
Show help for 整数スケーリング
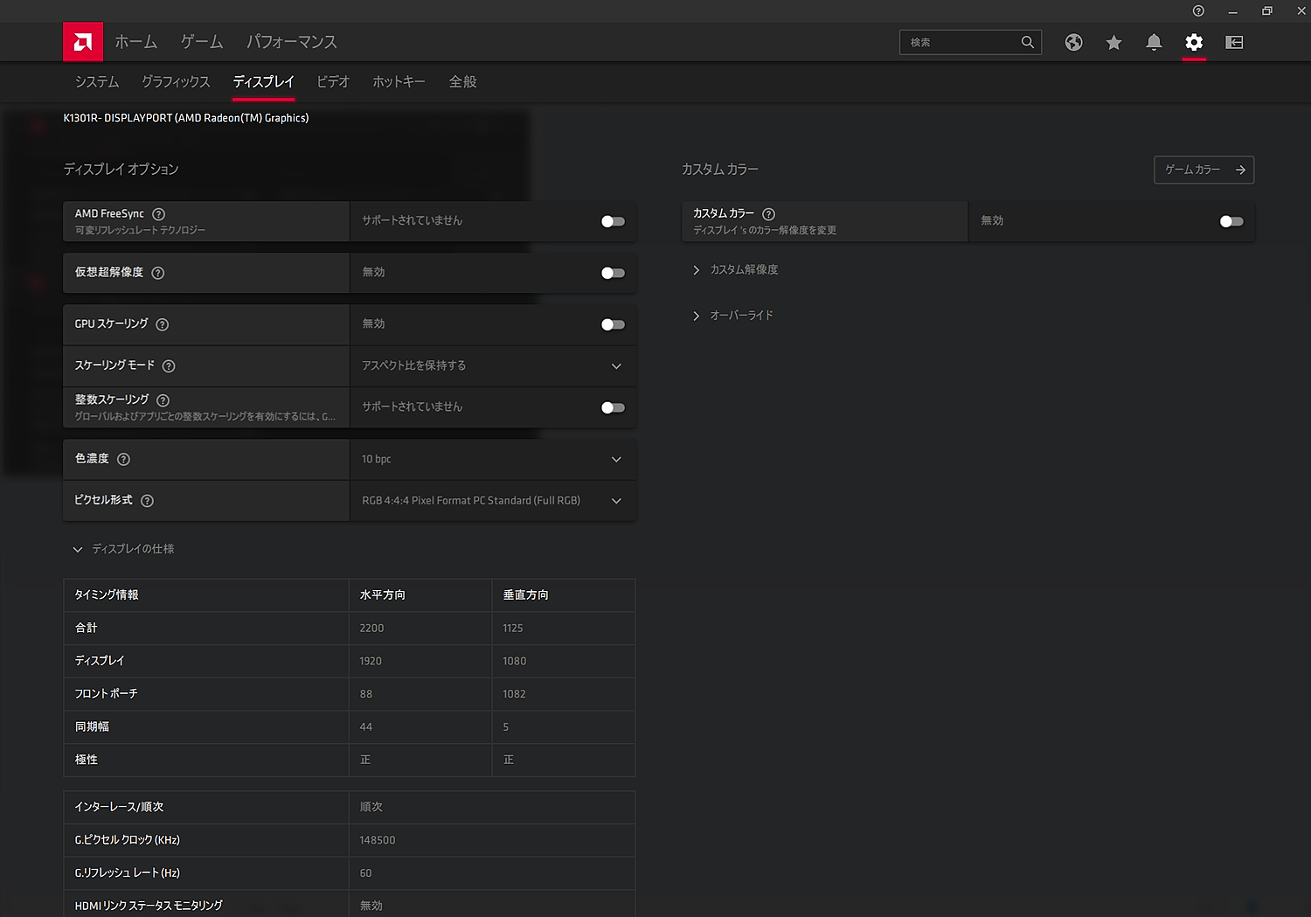coord(163,400)
